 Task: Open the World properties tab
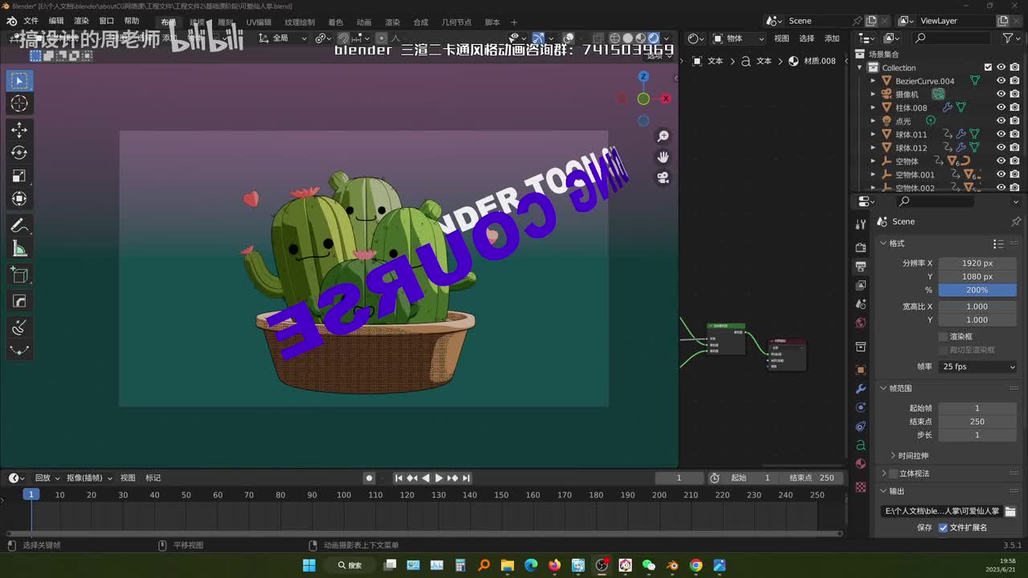point(861,323)
